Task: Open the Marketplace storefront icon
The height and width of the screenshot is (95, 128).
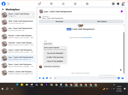Action: pyautogui.click(x=75, y=4)
